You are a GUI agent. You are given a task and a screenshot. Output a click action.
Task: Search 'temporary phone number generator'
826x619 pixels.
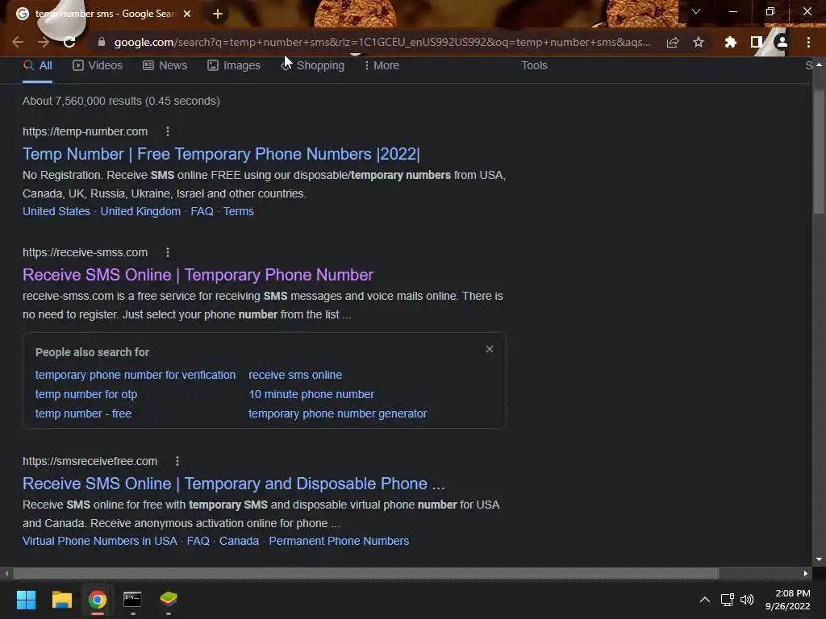(338, 413)
